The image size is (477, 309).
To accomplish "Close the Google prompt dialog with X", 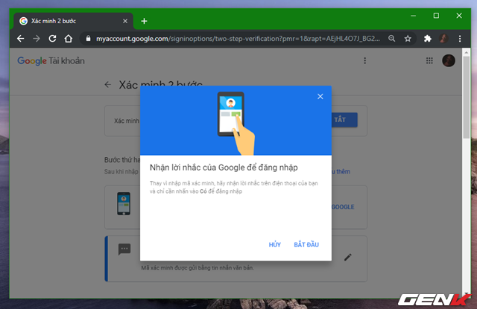I will [x=320, y=97].
